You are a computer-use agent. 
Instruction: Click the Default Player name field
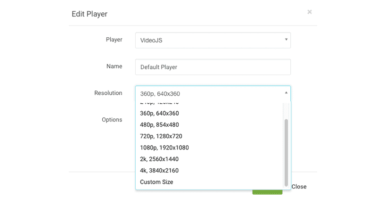tap(213, 67)
